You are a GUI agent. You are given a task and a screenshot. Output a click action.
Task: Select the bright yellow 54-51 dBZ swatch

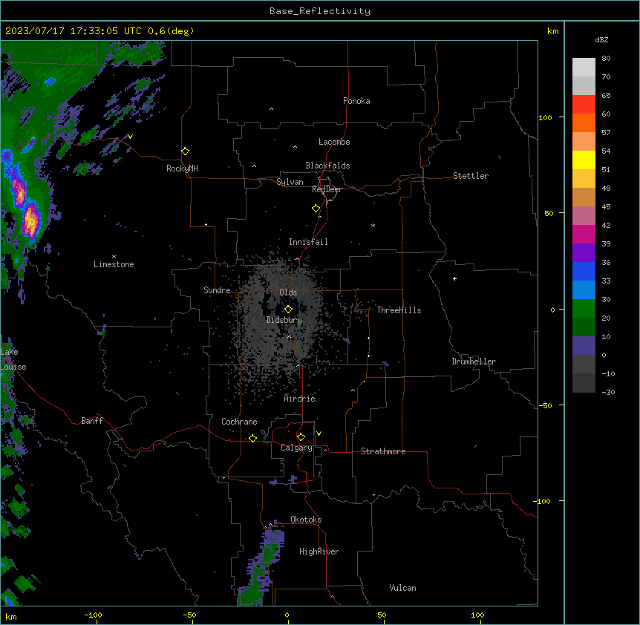click(x=584, y=160)
